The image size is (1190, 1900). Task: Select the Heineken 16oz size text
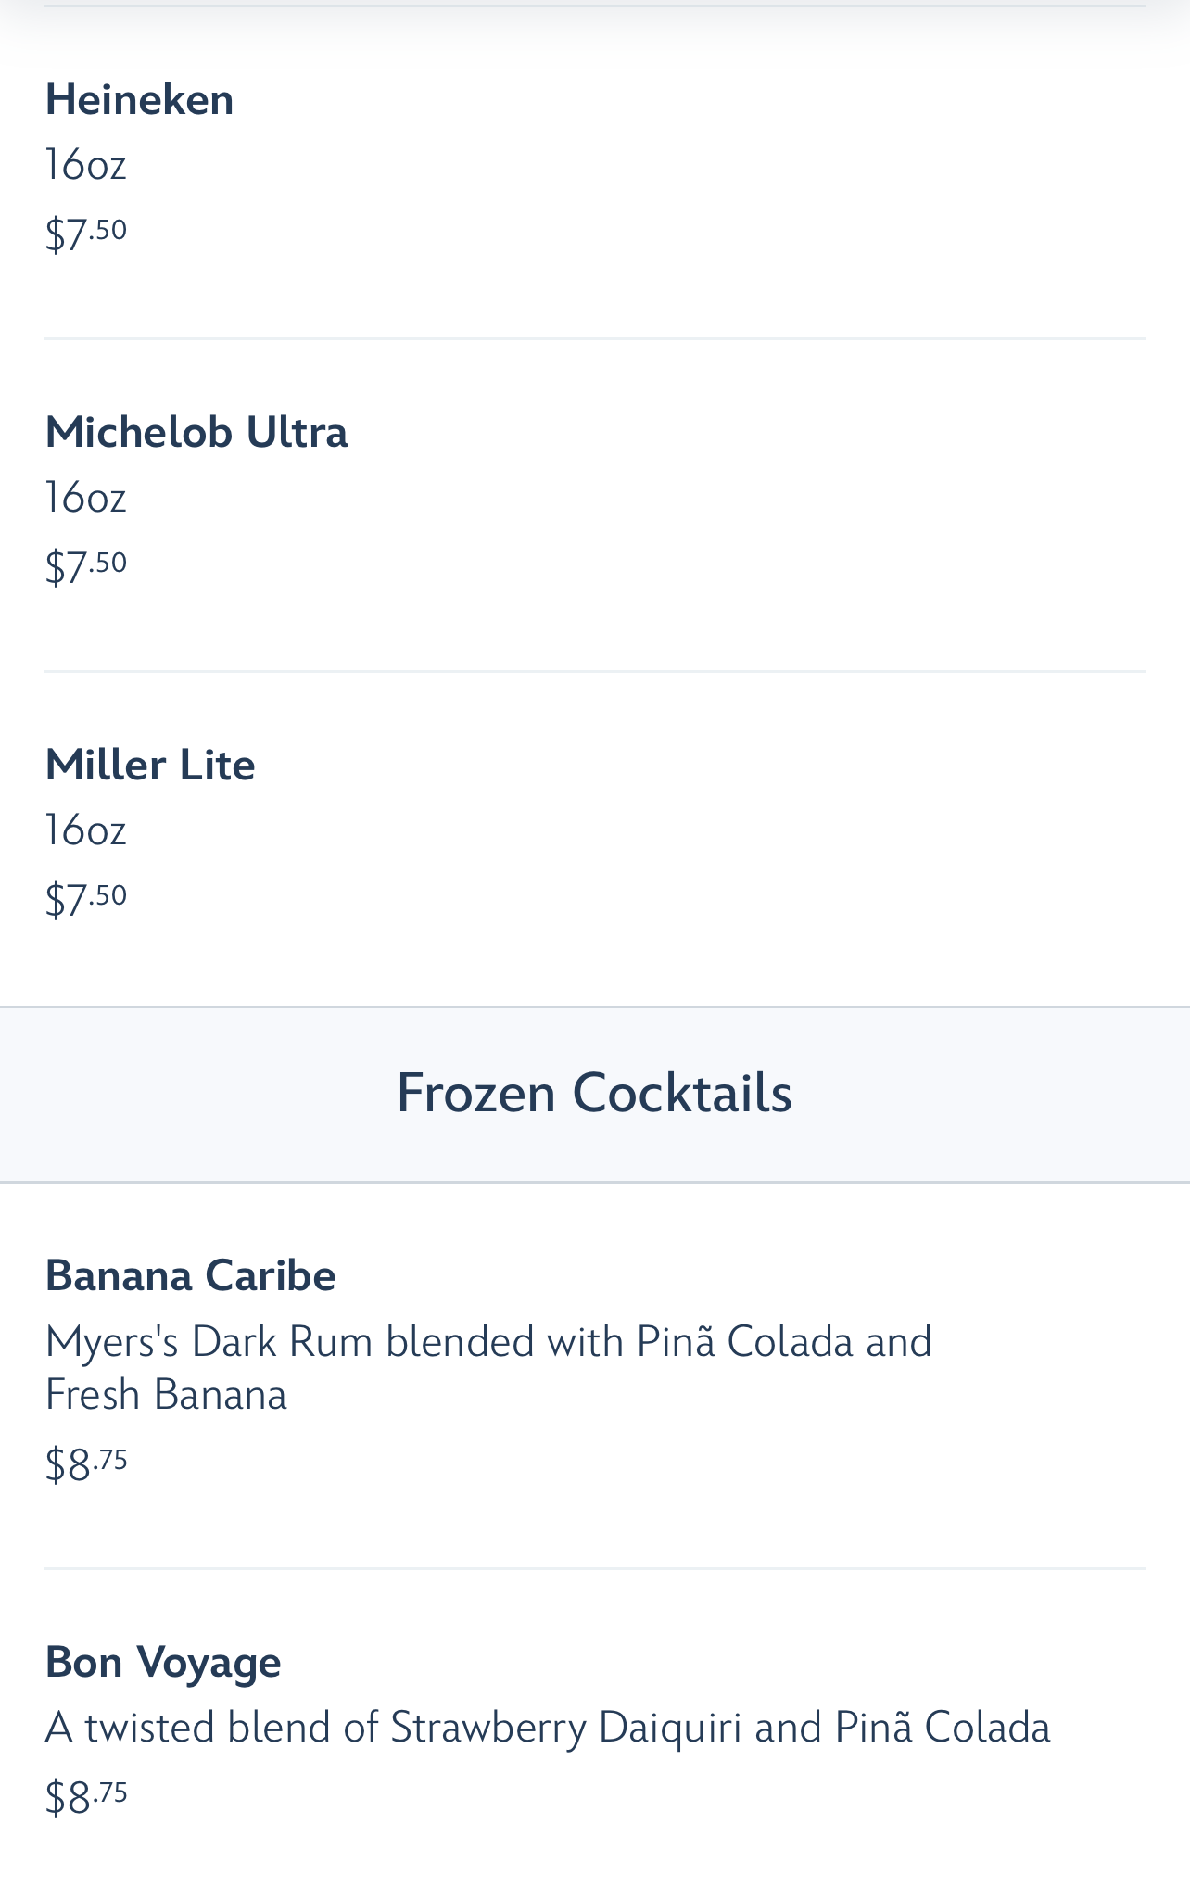tap(85, 166)
